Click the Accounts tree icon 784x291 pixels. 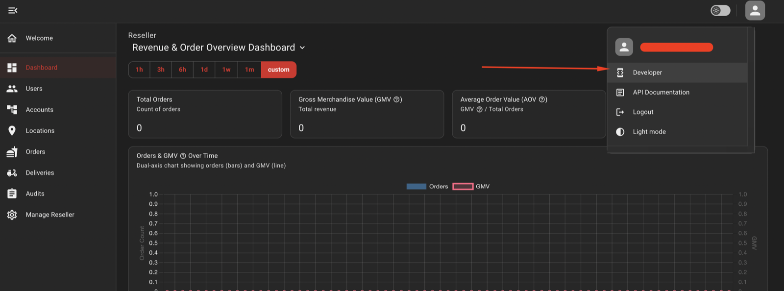pyautogui.click(x=12, y=110)
